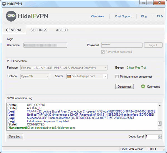Switch to the SETTINGS tab
The image size is (167, 153).
point(39,30)
